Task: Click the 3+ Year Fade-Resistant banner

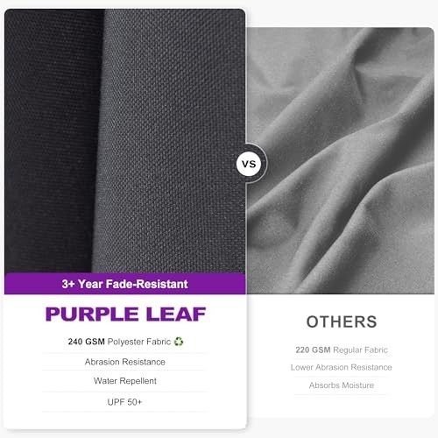Action: 125,284
